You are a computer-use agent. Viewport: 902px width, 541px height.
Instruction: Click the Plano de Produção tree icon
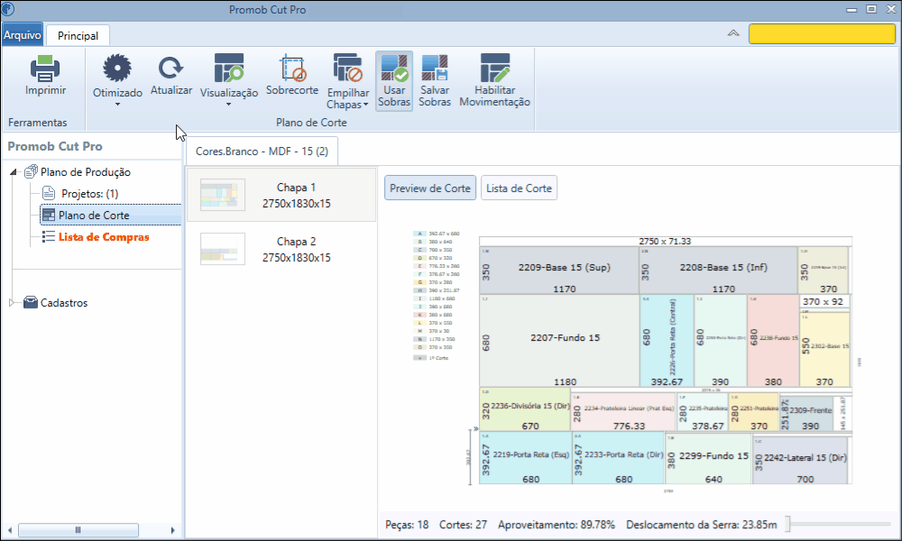point(31,171)
